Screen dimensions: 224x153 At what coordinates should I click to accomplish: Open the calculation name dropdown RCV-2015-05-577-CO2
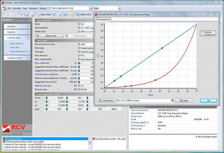pyautogui.click(x=90, y=8)
